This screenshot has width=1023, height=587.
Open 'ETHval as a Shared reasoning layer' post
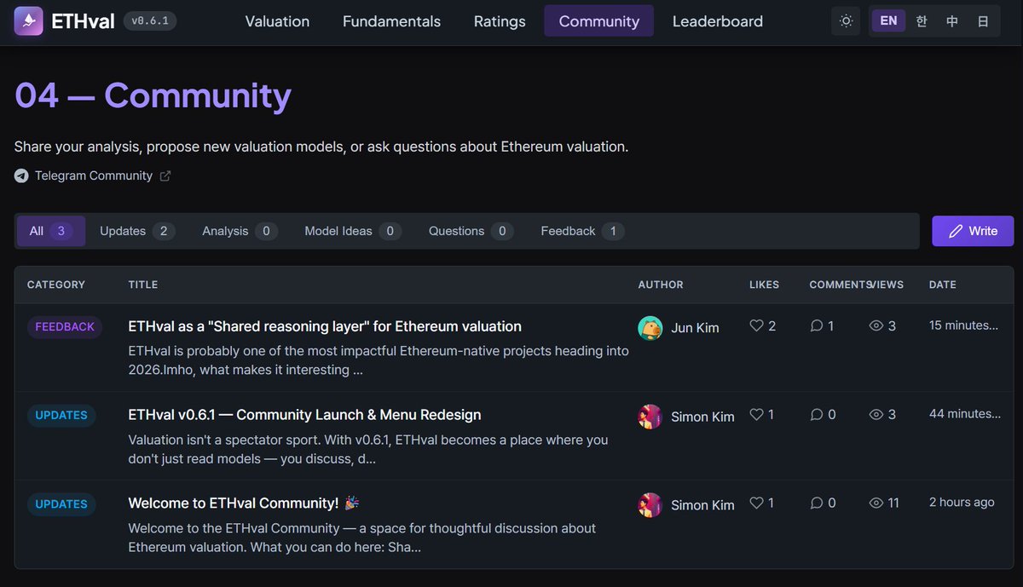325,326
